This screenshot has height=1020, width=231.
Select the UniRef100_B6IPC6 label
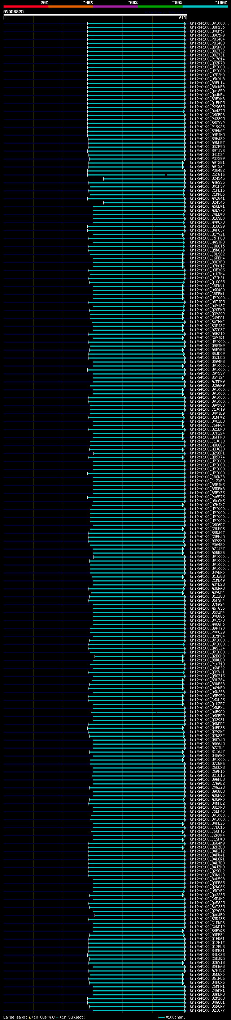click(207, 978)
